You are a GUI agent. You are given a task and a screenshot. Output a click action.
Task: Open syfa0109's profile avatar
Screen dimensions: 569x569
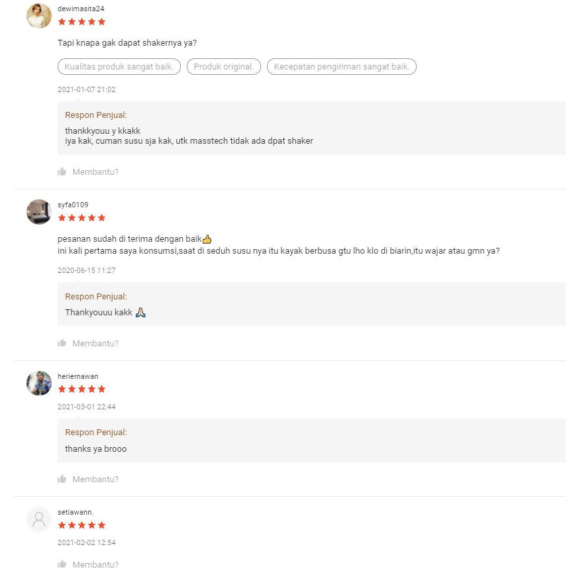[x=39, y=212]
